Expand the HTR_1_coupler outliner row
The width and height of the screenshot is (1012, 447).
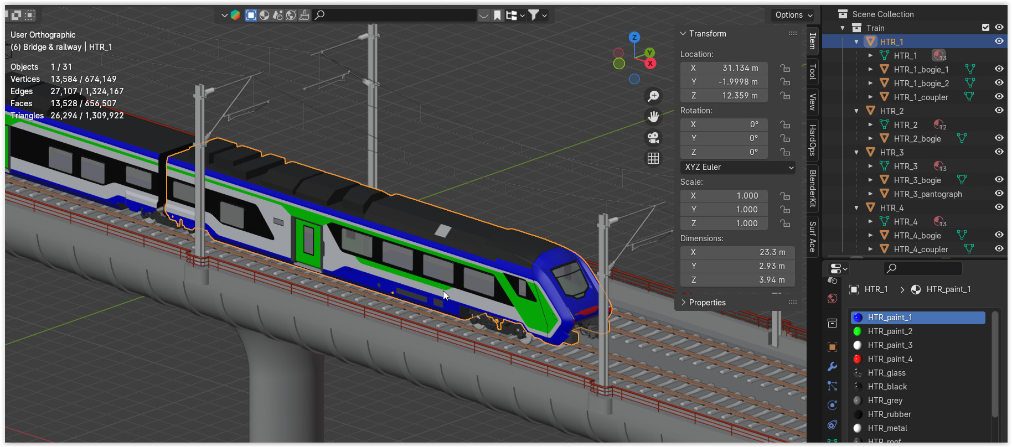(x=870, y=97)
